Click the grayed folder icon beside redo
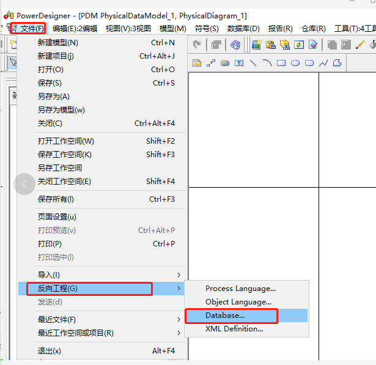376x365 pixels. tap(216, 45)
